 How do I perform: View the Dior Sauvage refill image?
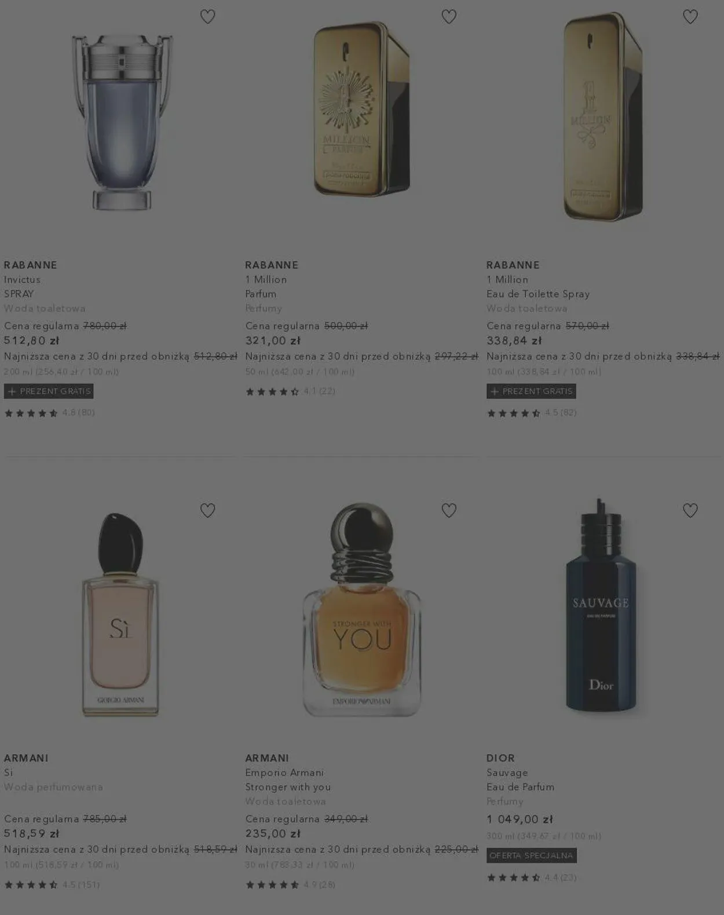(601, 605)
